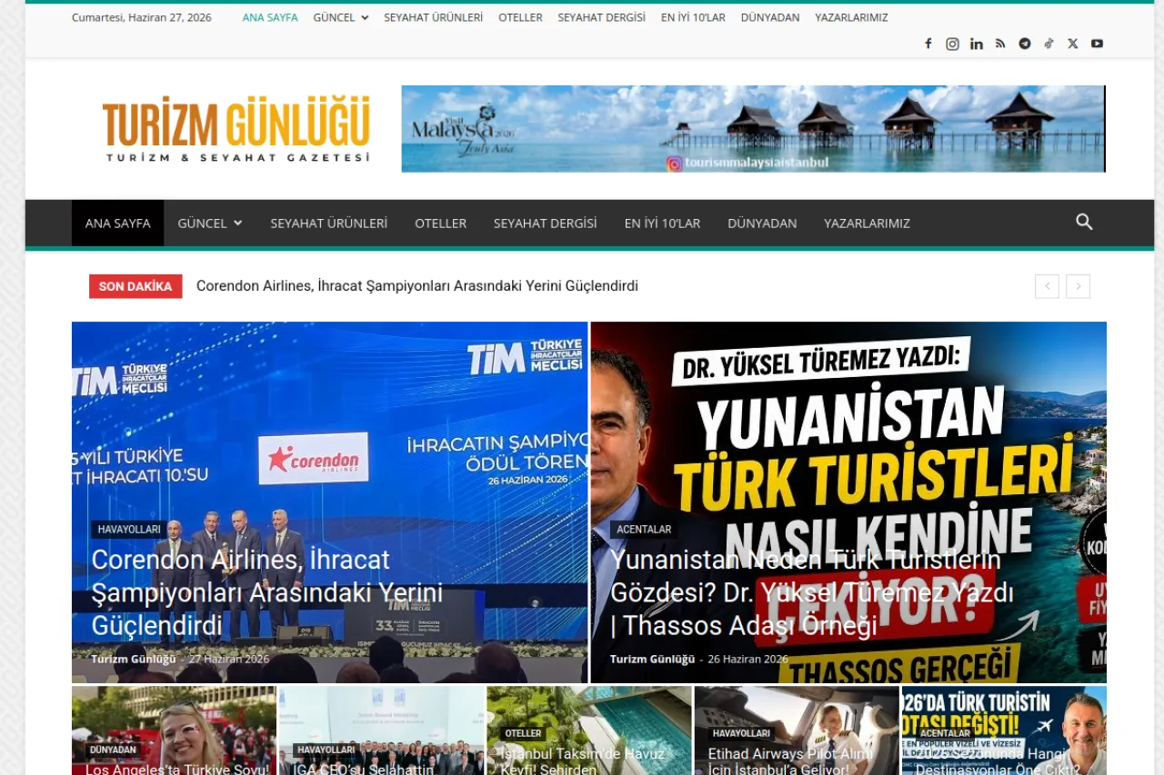Click YAZARLARIMIZ link in top bar
Viewport: 1164px width, 775px height.
click(851, 17)
